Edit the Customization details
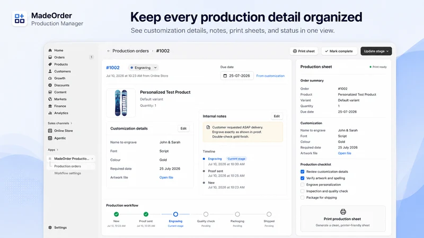The height and width of the screenshot is (238, 424). tap(183, 129)
